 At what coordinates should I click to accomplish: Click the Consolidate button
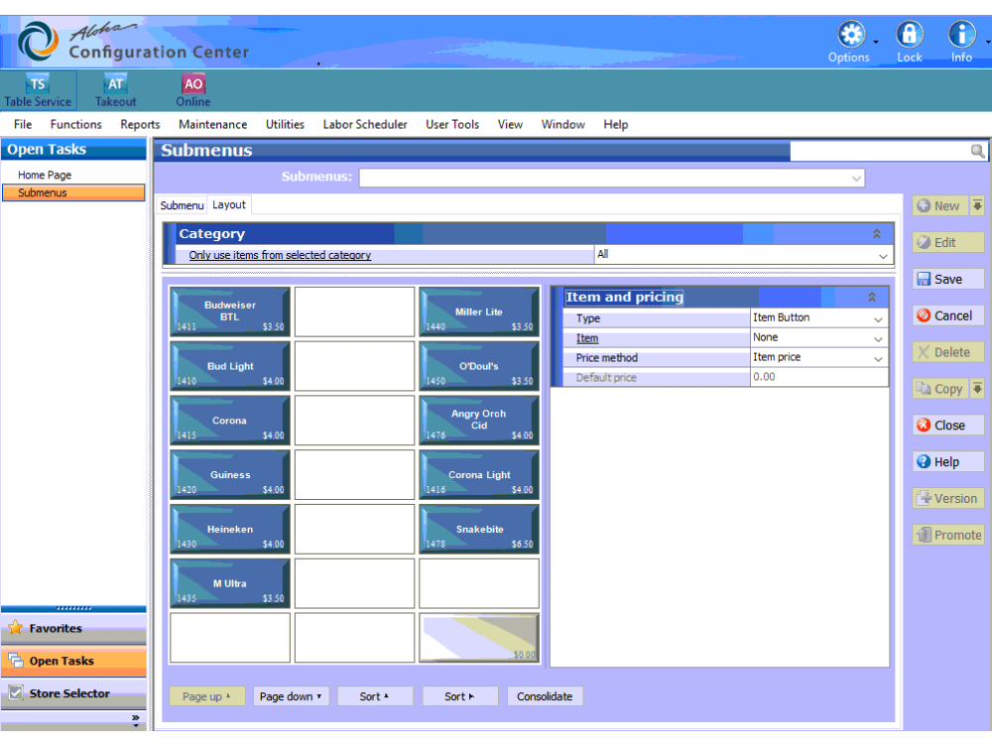pyautogui.click(x=545, y=696)
